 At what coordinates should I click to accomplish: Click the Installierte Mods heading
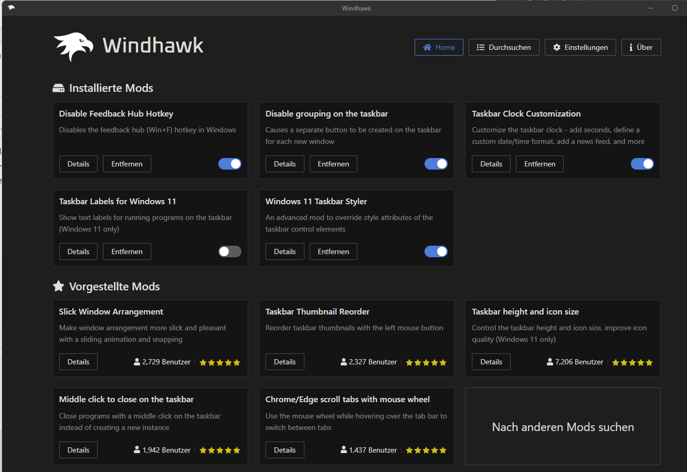click(x=111, y=88)
